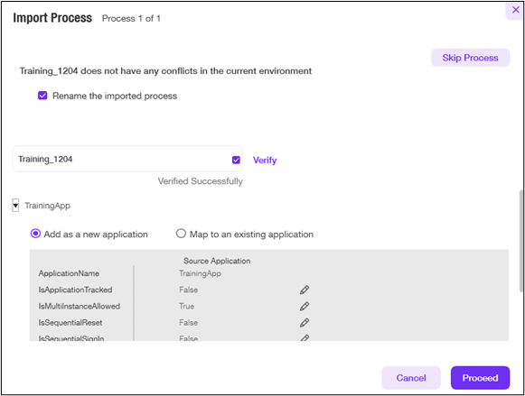Click the Verified Successfully status text
Screen dimensions: 525x396
point(201,181)
